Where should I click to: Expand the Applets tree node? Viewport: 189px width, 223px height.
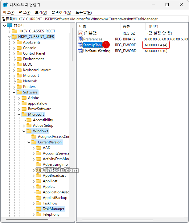click(x=34, y=187)
